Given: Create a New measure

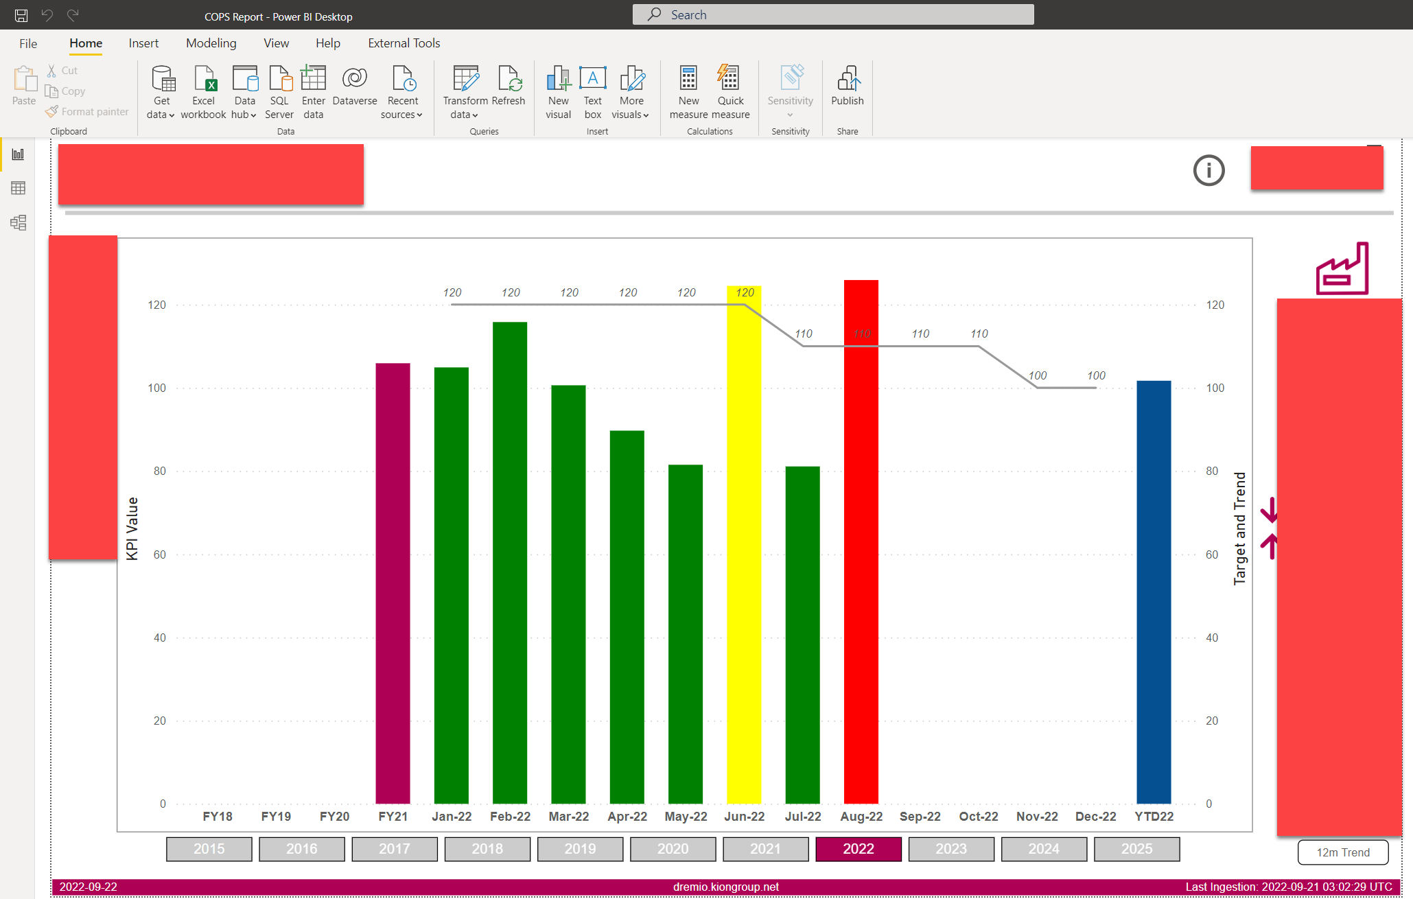Looking at the screenshot, I should click(688, 93).
